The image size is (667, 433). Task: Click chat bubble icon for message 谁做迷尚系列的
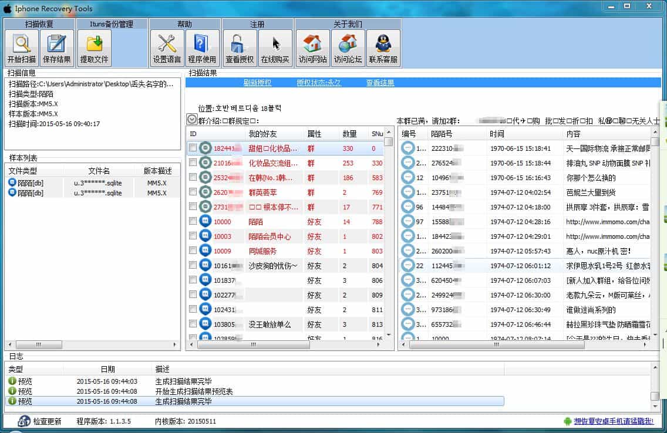pyautogui.click(x=407, y=309)
